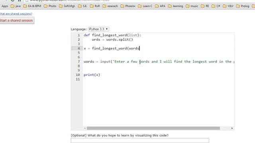Click line 4 'x = find_longest_word(words' code
This screenshot has height=143, width=255.
pos(112,48)
